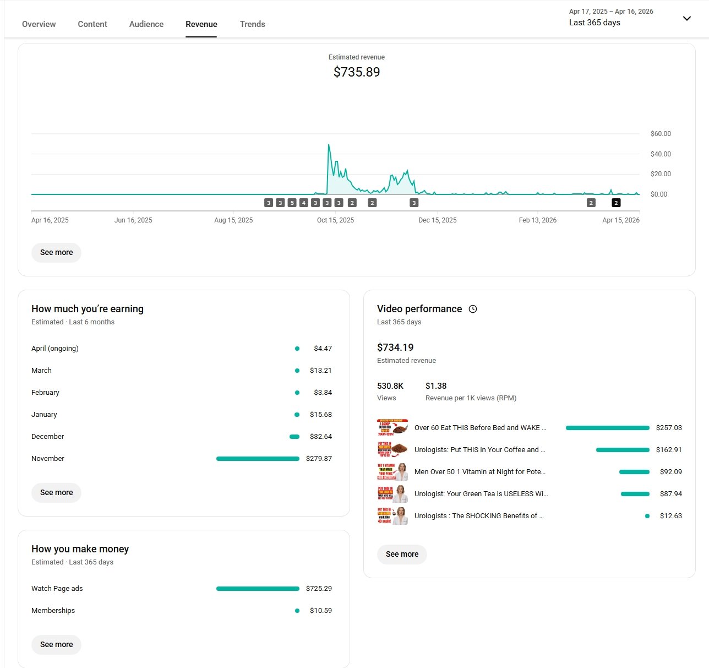Open thumbnail of Over 60 Eat THIS video
Screen dimensions: 709x668
coord(392,428)
